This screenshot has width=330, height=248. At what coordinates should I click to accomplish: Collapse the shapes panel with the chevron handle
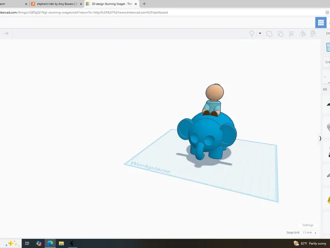click(320, 138)
